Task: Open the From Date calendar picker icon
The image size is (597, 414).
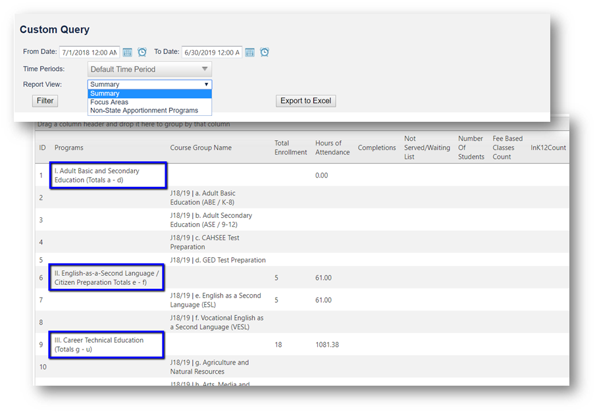Action: click(128, 52)
